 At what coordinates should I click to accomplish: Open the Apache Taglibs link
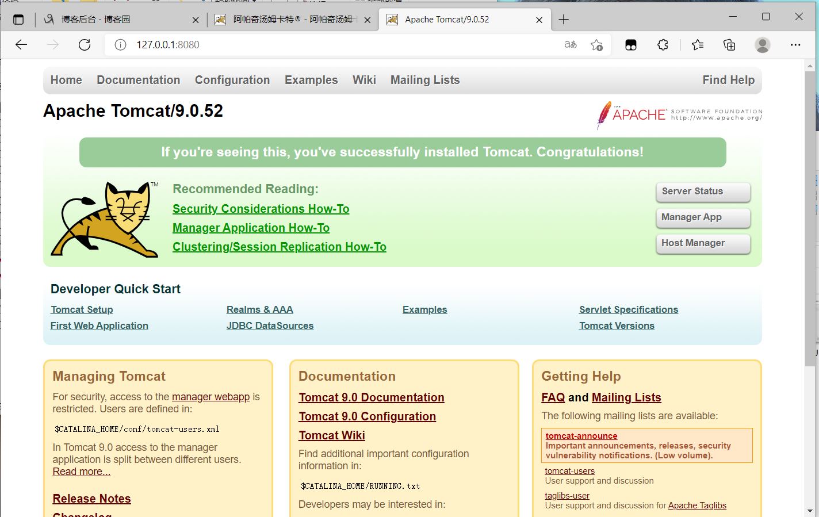tap(697, 505)
